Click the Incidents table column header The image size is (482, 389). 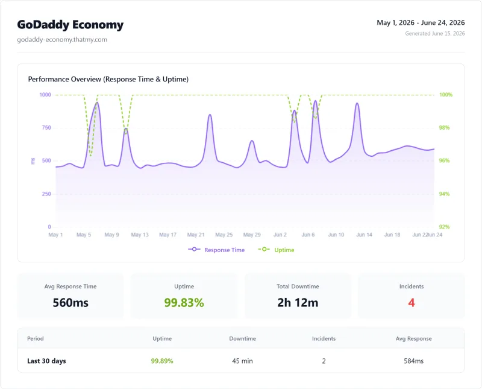[324, 338]
